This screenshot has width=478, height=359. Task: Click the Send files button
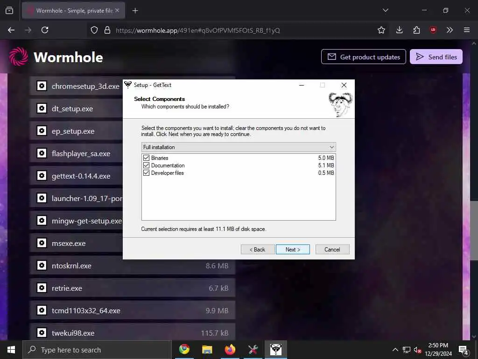click(436, 57)
